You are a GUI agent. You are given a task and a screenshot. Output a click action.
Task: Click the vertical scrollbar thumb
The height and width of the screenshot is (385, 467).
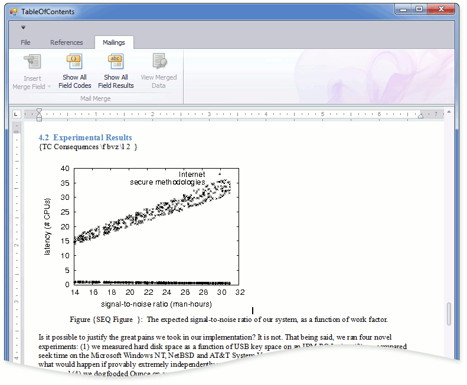(x=449, y=314)
